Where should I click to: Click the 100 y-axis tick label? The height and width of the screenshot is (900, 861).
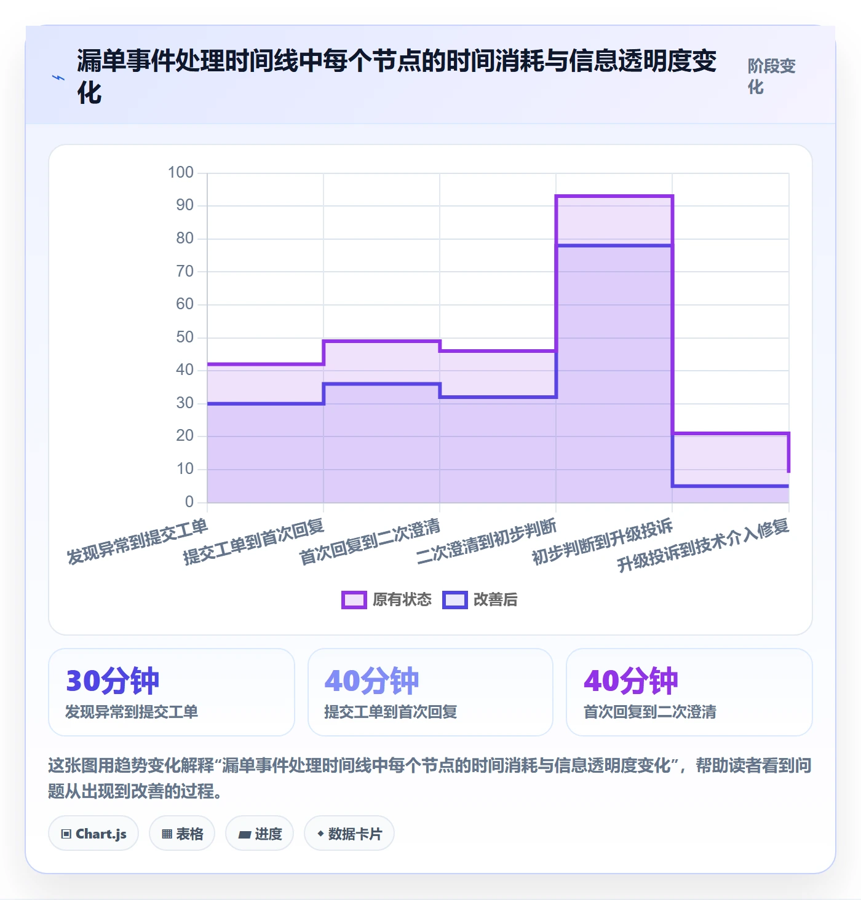coord(181,173)
